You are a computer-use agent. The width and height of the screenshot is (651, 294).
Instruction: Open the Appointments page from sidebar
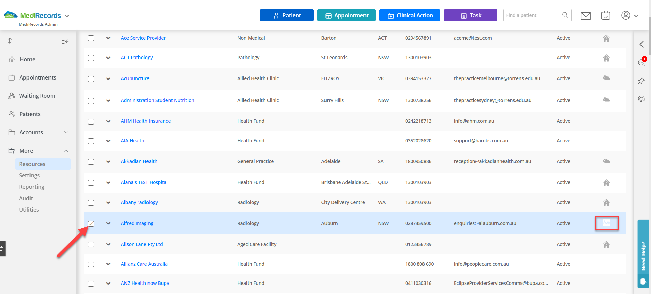pos(38,77)
